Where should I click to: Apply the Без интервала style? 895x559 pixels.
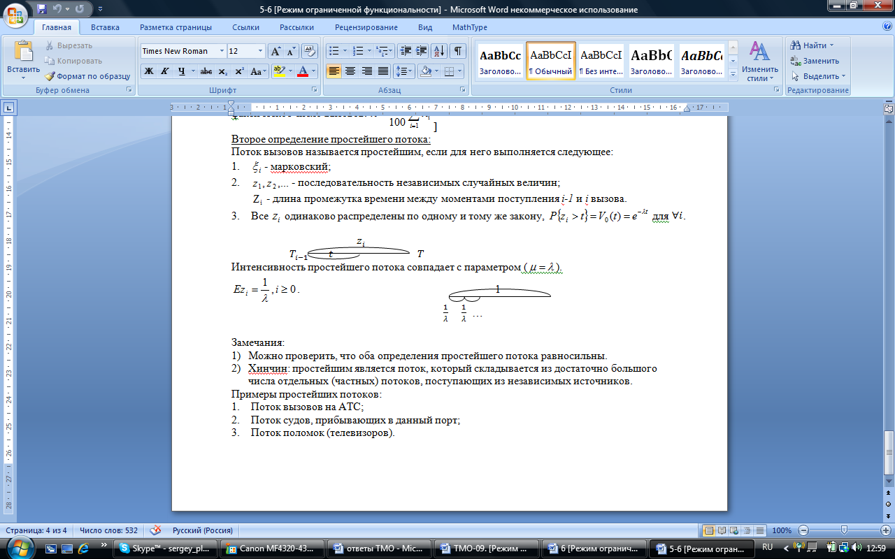pyautogui.click(x=601, y=61)
